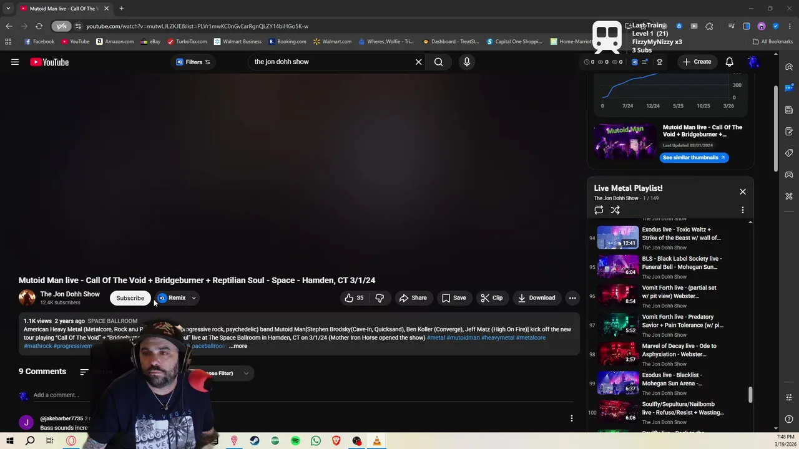799x449 pixels.
Task: Play Marvel of Decay Ode to Asphyxiation
Action: pos(667,354)
